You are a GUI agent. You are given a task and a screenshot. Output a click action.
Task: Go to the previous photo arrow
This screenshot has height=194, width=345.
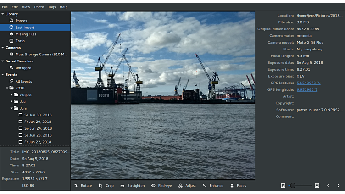[328, 186]
